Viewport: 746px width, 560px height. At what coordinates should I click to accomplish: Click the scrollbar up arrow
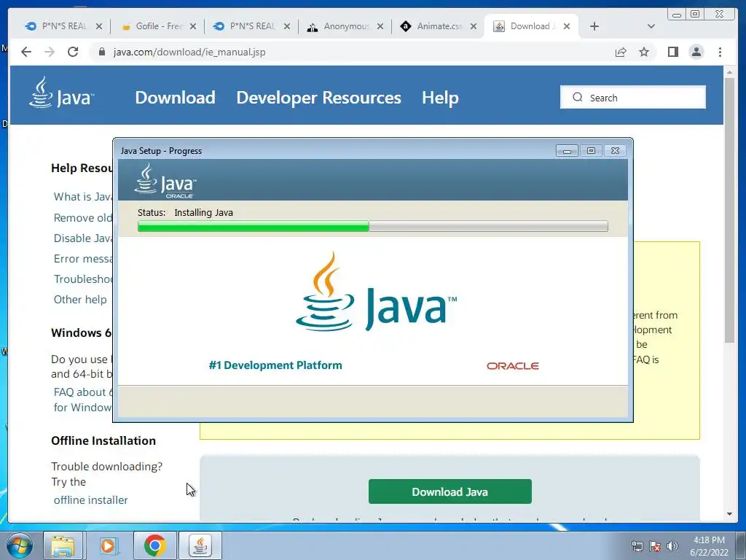pyautogui.click(x=729, y=72)
